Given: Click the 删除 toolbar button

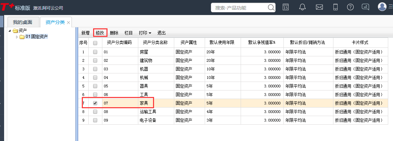Looking at the screenshot, I should point(114,33).
